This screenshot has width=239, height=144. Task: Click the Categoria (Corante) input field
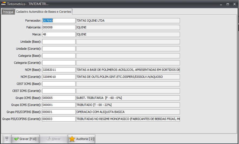[x=59, y=63]
